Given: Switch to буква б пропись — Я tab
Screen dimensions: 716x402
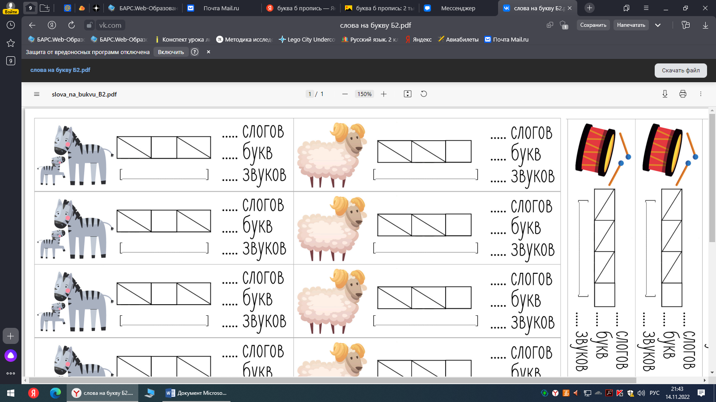Looking at the screenshot, I should (301, 8).
